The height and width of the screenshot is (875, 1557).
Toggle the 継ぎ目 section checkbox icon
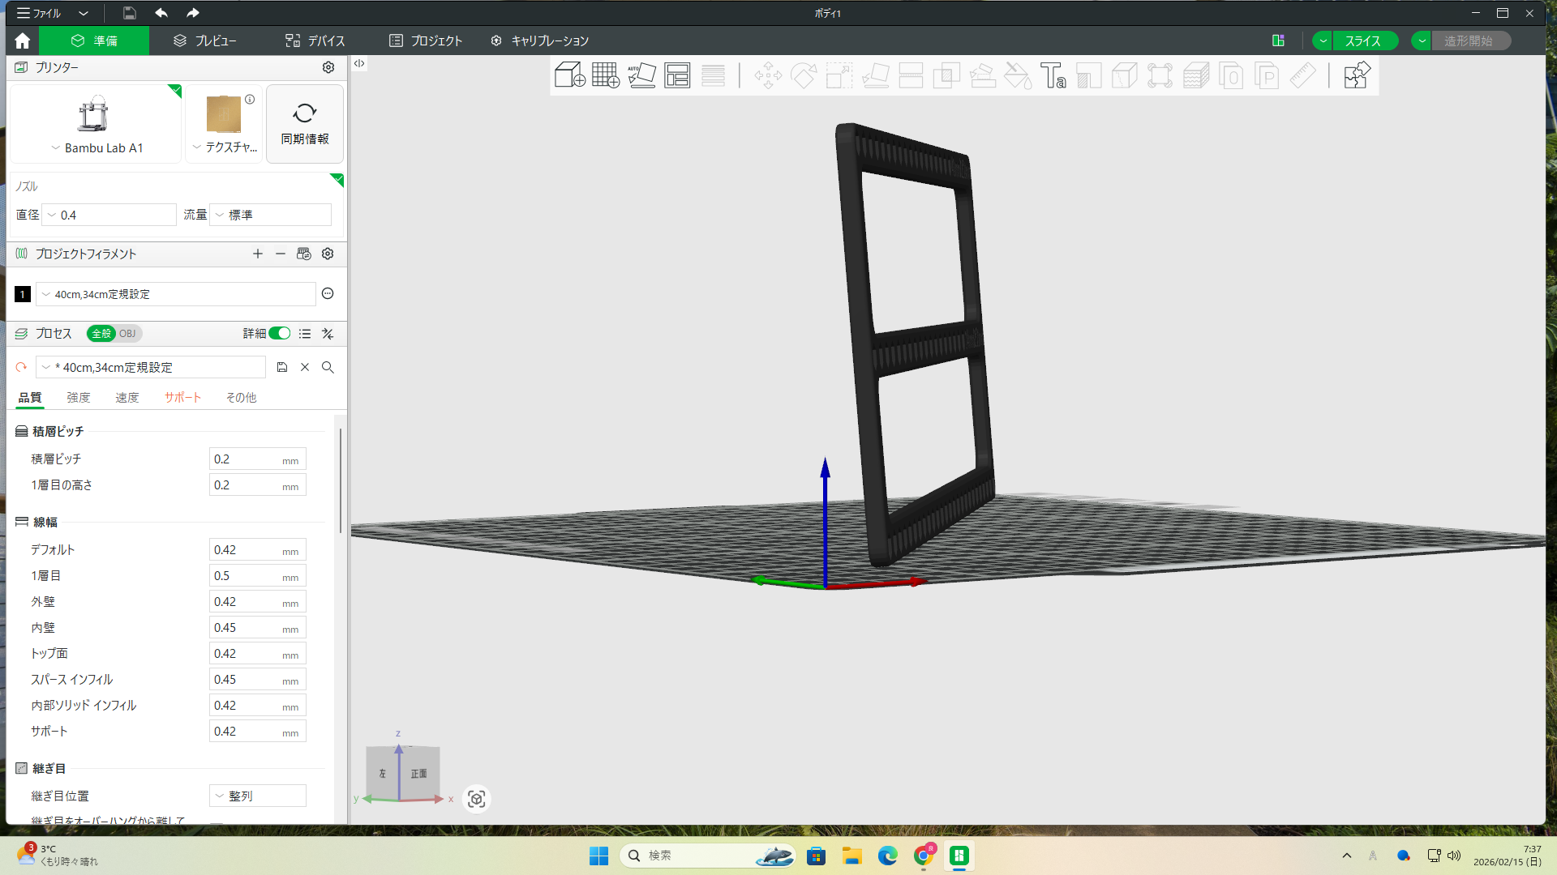click(x=22, y=768)
